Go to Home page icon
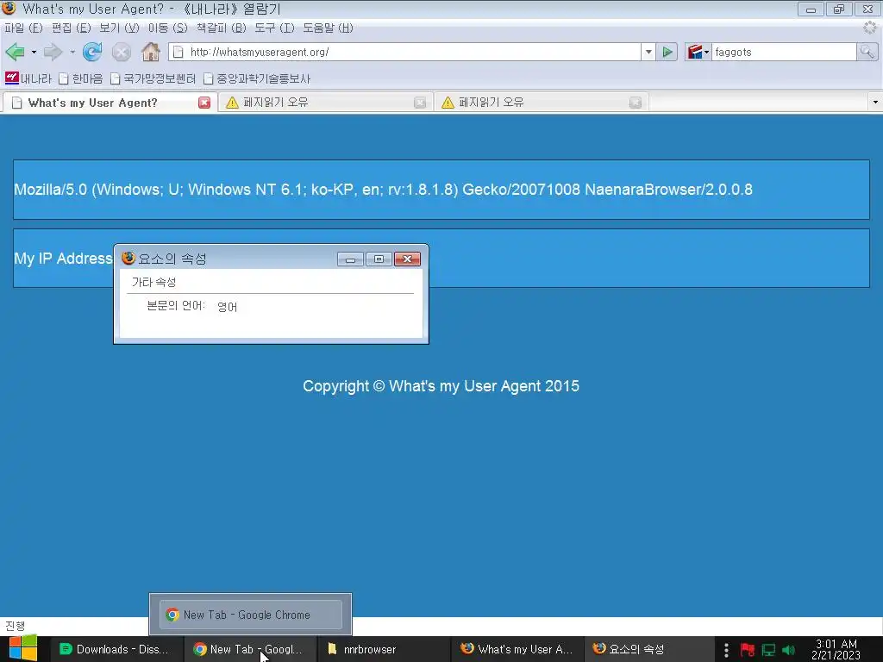883x662 pixels. tap(150, 52)
